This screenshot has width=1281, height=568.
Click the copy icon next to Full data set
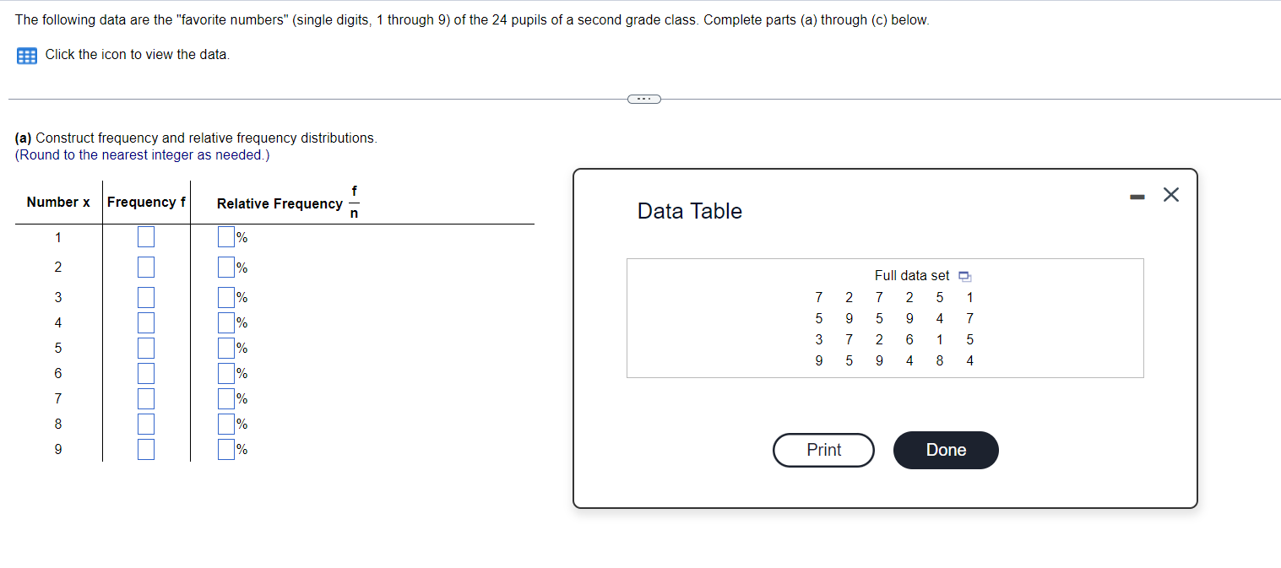pyautogui.click(x=963, y=276)
